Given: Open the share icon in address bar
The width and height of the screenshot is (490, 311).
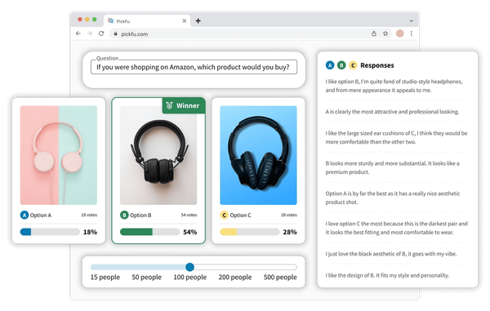Looking at the screenshot, I should tap(374, 33).
